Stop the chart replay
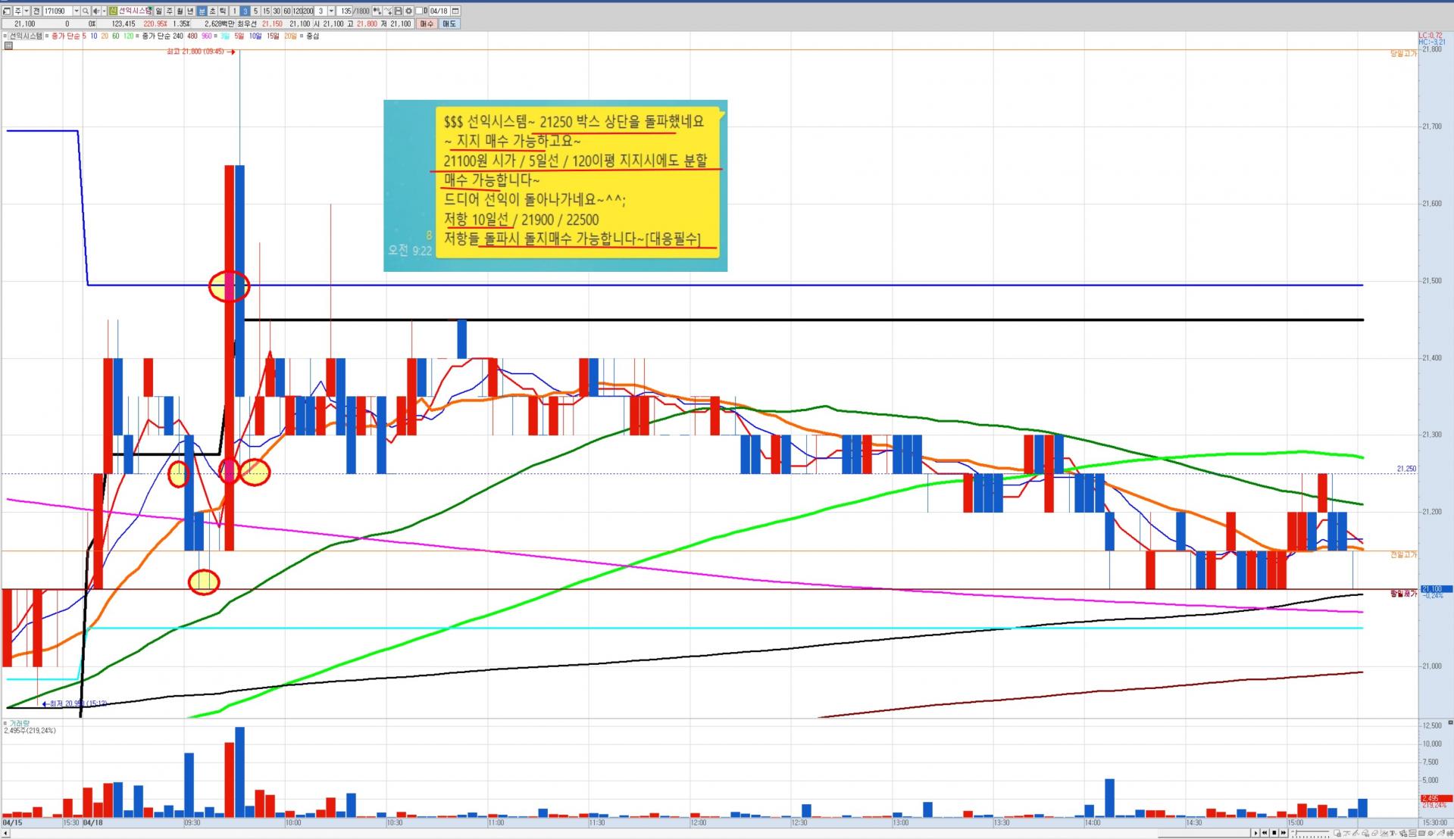 (1274, 833)
